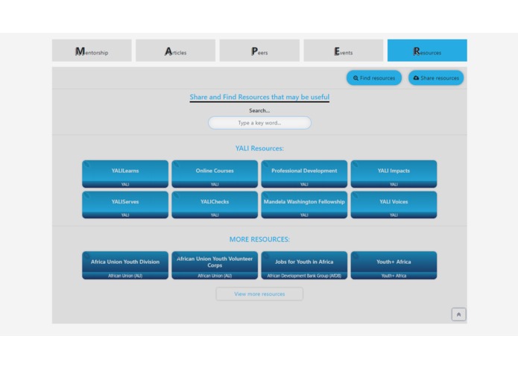Screen dimensions: 518x368
Task: Switch to the Articles tab
Action: coord(175,51)
